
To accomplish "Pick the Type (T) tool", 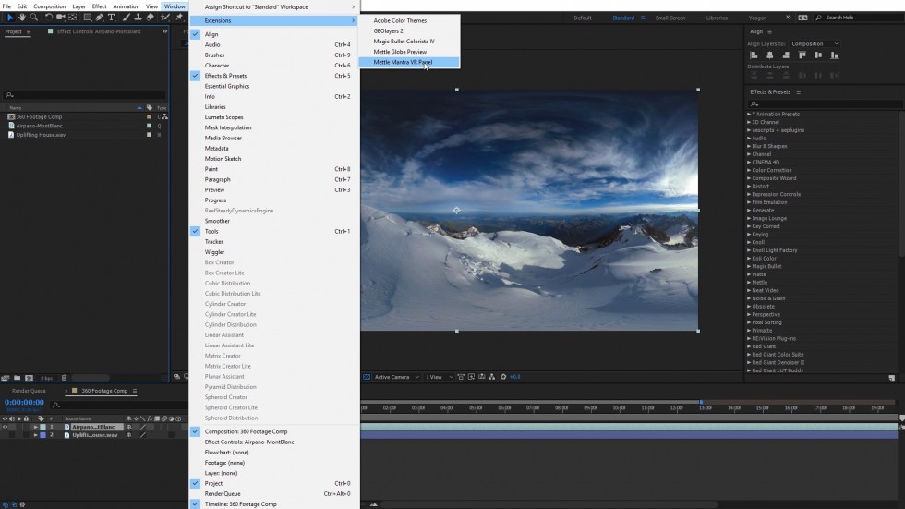I will [x=112, y=17].
